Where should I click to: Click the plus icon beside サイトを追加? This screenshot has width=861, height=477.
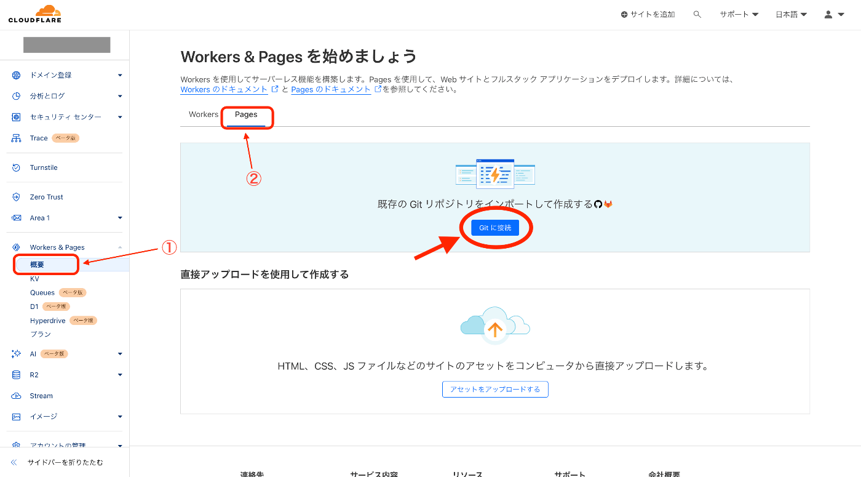[624, 14]
